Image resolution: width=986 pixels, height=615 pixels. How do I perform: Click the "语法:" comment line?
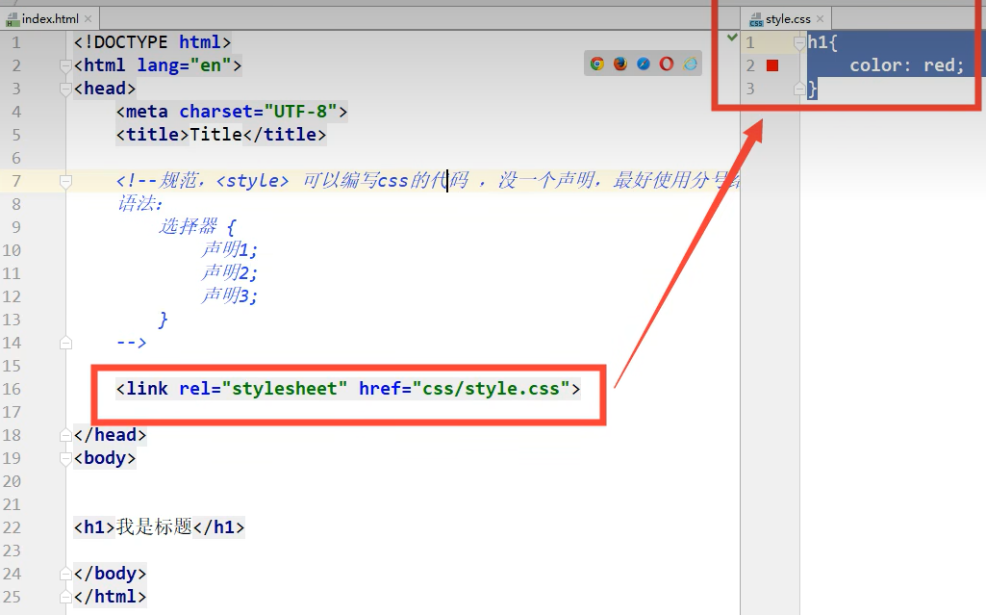pyautogui.click(x=140, y=204)
